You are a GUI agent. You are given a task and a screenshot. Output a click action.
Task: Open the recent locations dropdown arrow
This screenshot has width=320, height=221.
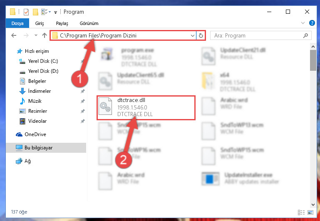[36, 35]
